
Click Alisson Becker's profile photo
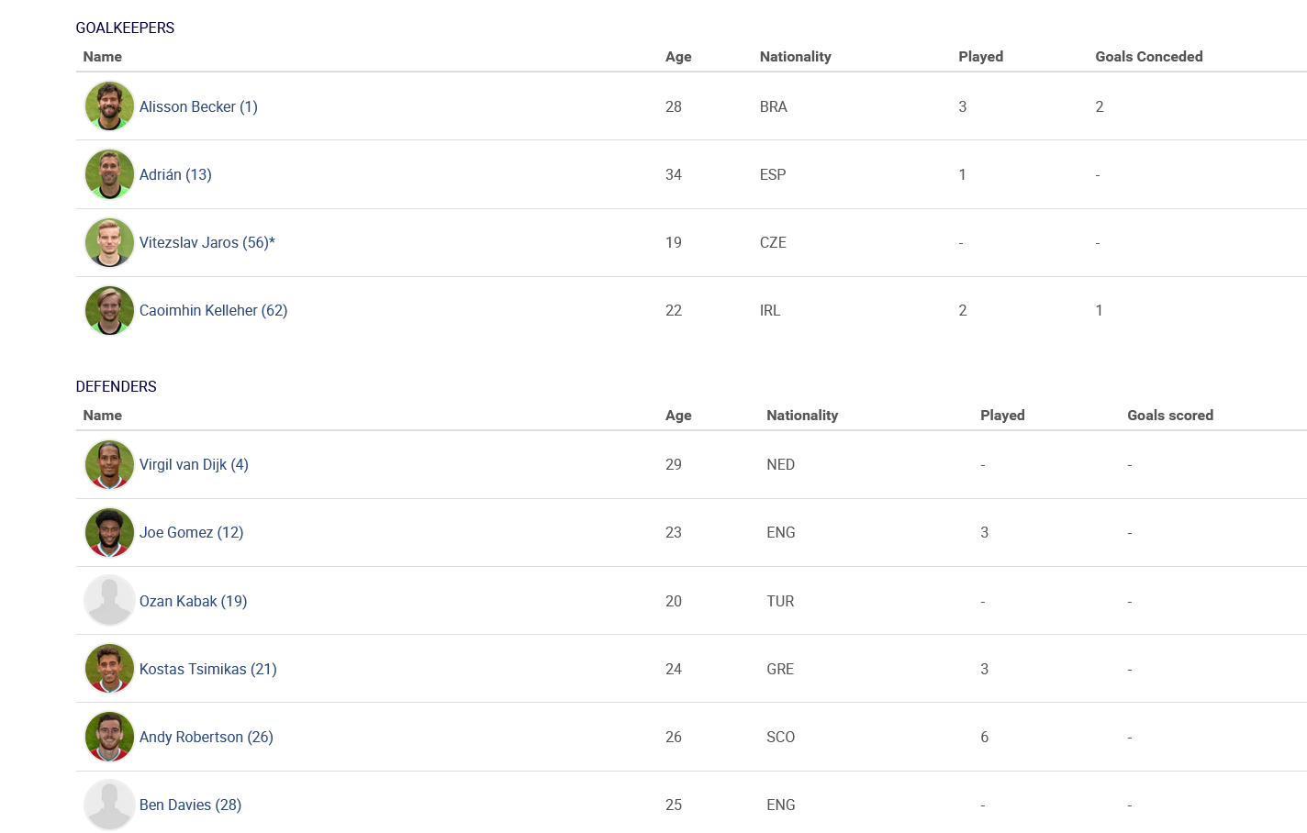109,106
